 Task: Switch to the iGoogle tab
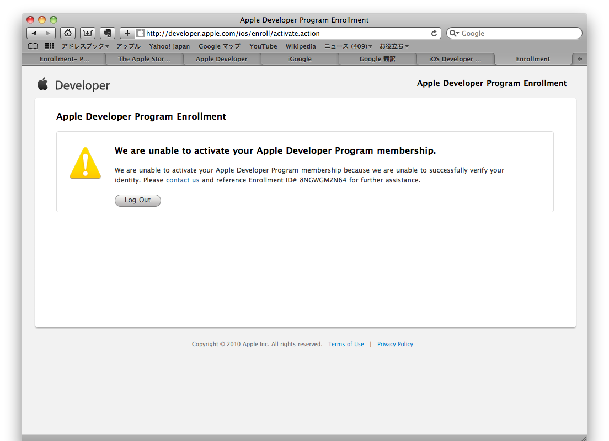click(300, 59)
